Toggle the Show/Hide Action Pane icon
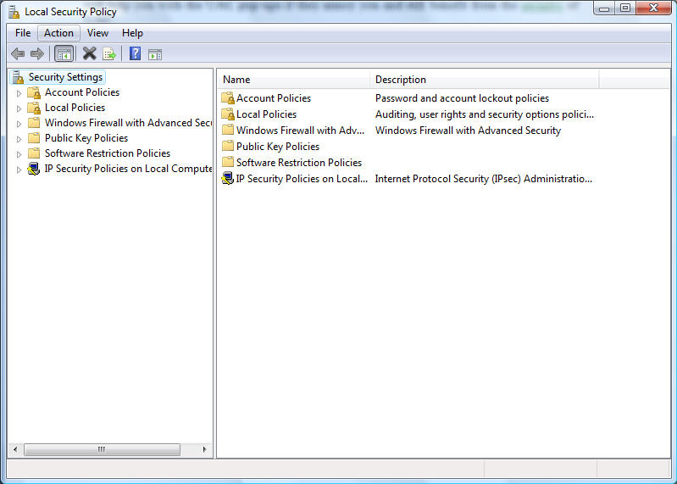 pos(155,54)
